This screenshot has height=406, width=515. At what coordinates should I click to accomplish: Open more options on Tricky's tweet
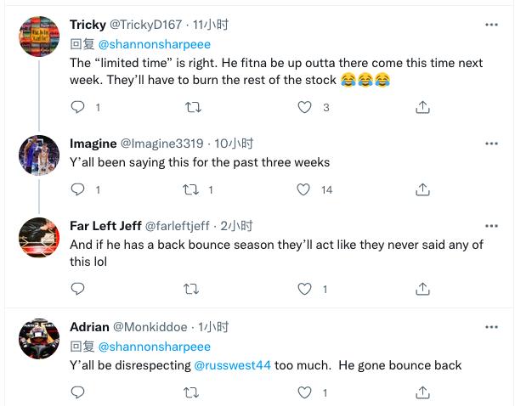[491, 25]
